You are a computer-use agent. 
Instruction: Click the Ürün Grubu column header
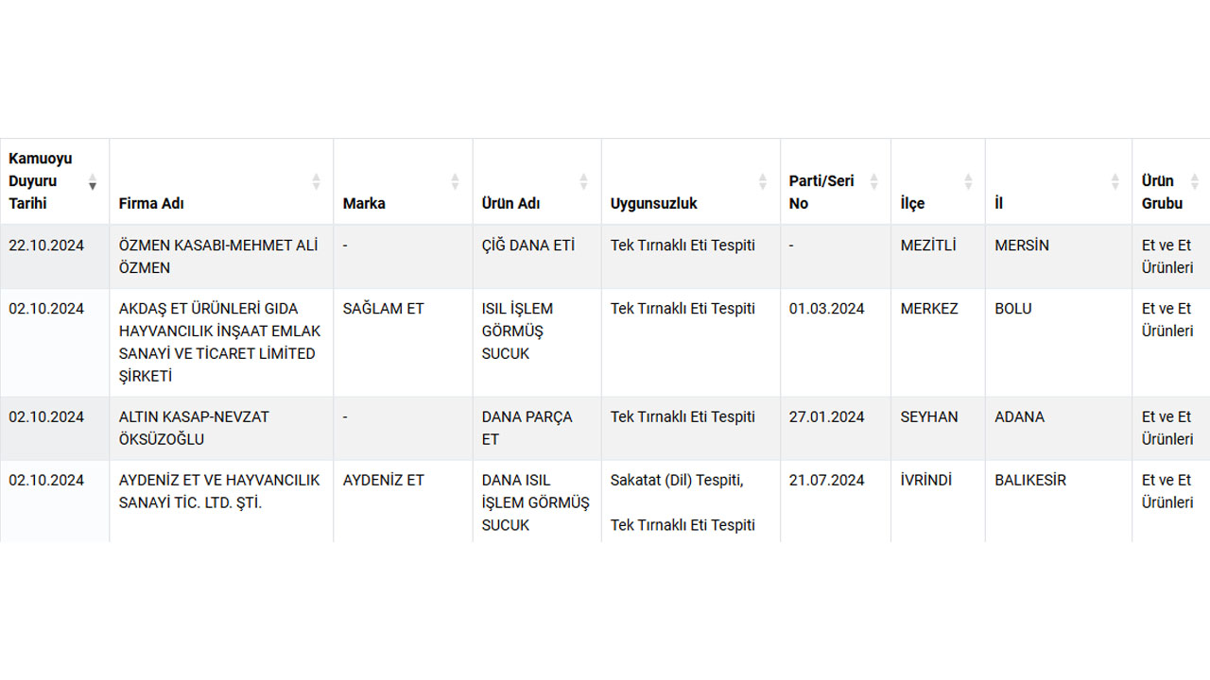point(1162,192)
